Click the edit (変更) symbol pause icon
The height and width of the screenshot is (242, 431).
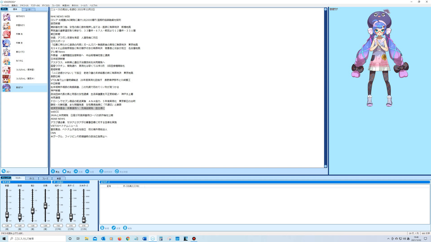coord(114,228)
